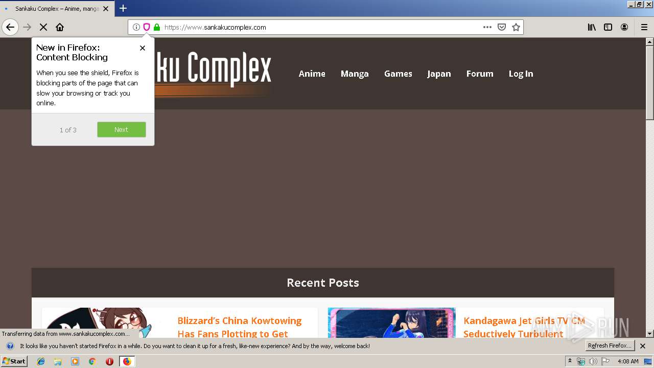
Task: Click the volume speaker tray icon
Action: pyautogui.click(x=593, y=361)
